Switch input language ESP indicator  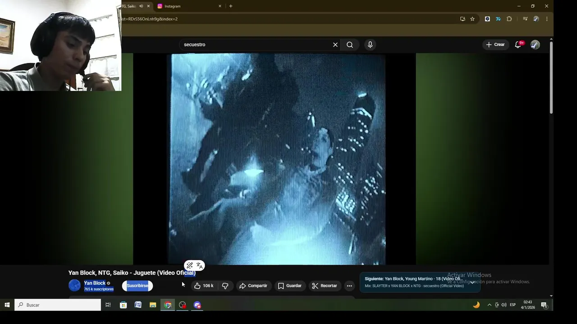[513, 305]
